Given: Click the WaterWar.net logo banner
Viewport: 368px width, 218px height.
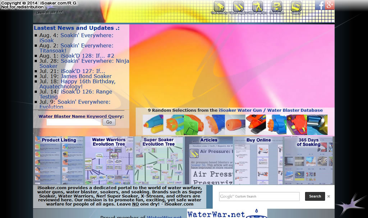Looking at the screenshot, I should (x=227, y=213).
